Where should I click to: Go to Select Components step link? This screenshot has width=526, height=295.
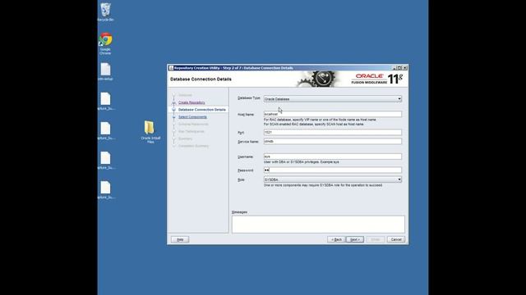coord(192,117)
